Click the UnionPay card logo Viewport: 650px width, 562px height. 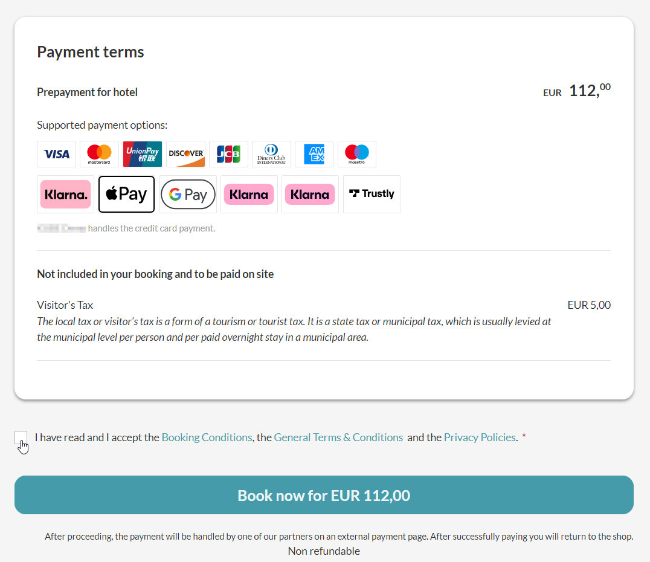click(x=143, y=154)
